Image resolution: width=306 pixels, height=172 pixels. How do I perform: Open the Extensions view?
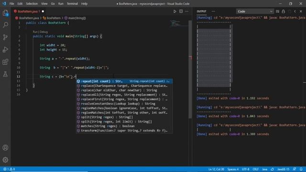pyautogui.click(x=5, y=62)
